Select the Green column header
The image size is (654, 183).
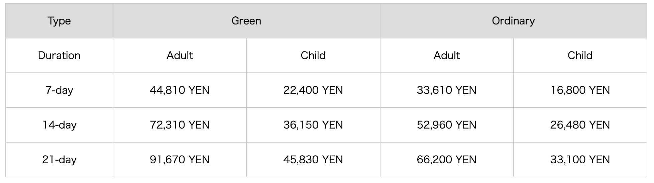point(246,21)
